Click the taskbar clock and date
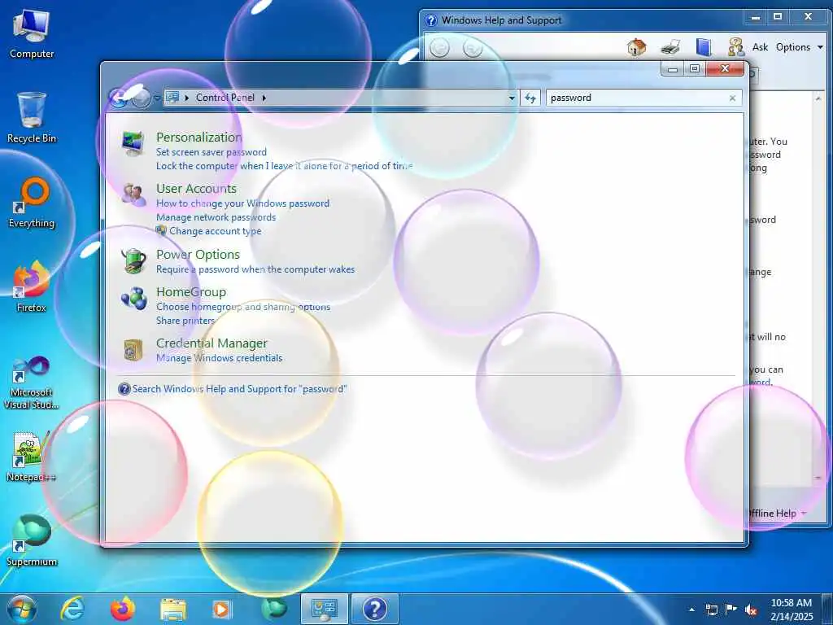 point(791,610)
